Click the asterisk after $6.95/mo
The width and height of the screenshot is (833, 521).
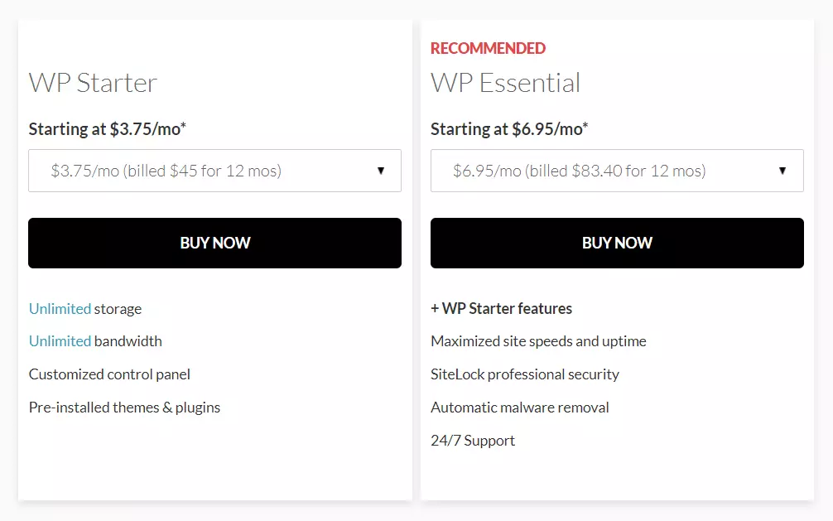587,124
